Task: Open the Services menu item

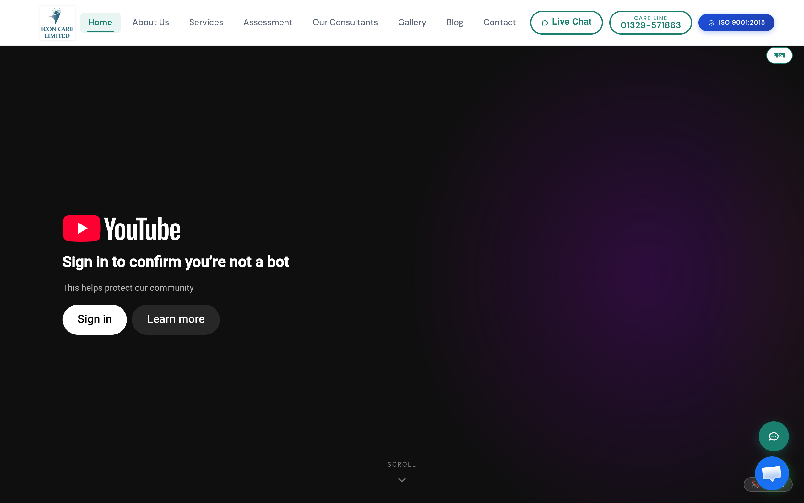Action: (206, 23)
